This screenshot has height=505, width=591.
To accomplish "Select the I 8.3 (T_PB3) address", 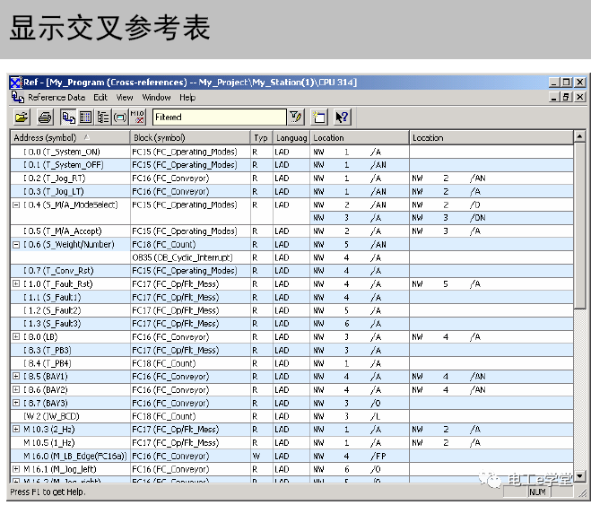I will pyautogui.click(x=48, y=350).
